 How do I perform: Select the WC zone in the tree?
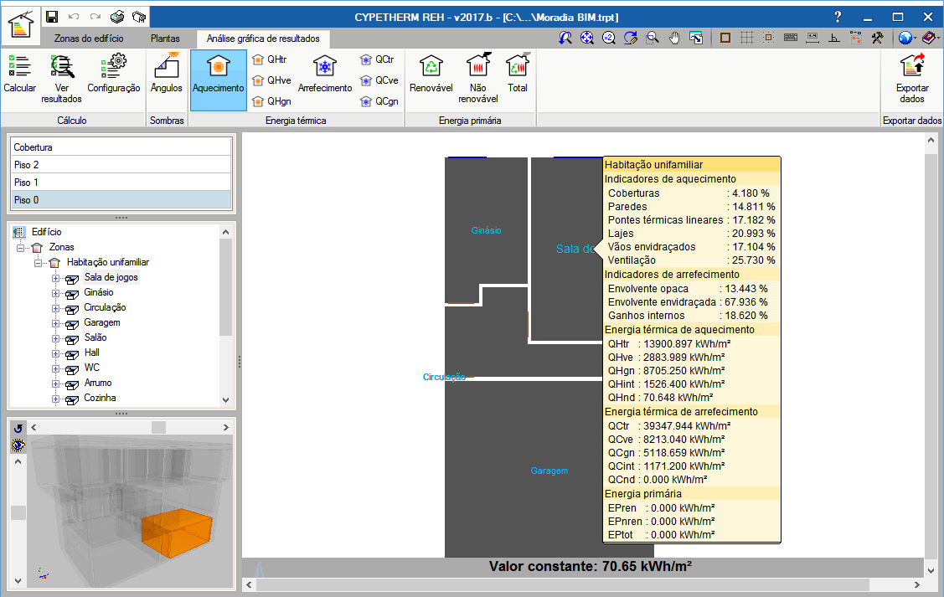(x=91, y=368)
